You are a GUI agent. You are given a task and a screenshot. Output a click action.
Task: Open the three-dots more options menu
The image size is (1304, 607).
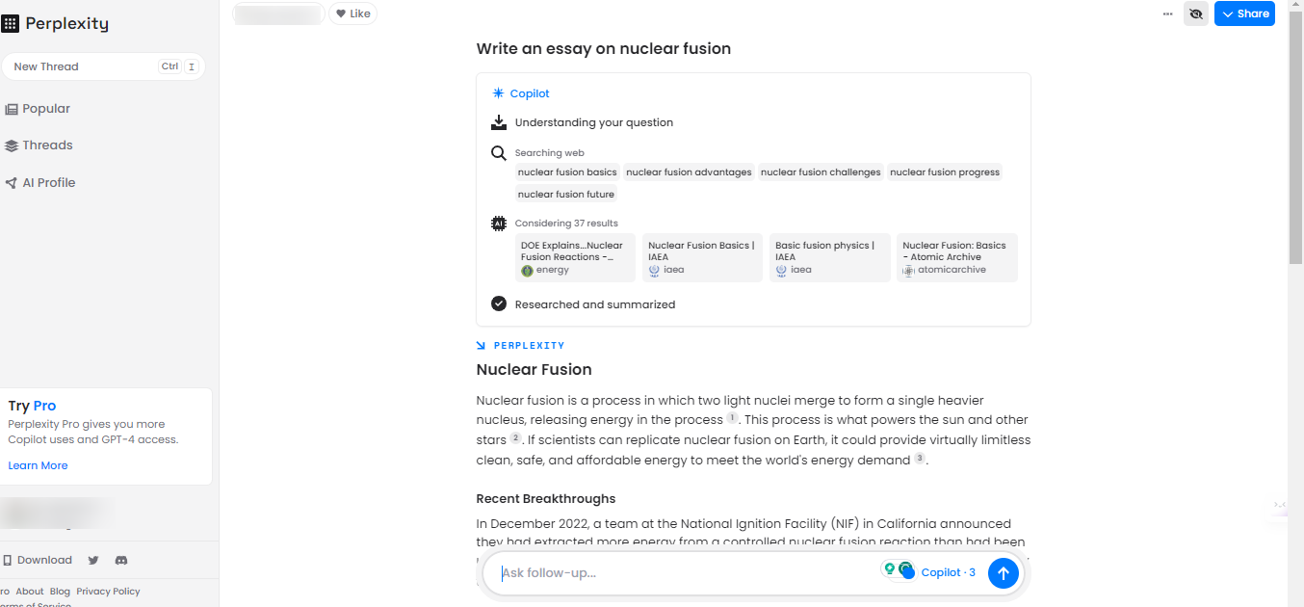pyautogui.click(x=1167, y=13)
